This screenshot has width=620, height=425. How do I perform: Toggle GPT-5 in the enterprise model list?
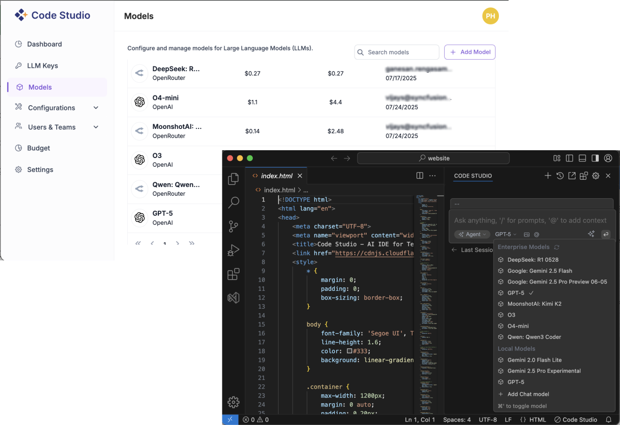point(515,292)
